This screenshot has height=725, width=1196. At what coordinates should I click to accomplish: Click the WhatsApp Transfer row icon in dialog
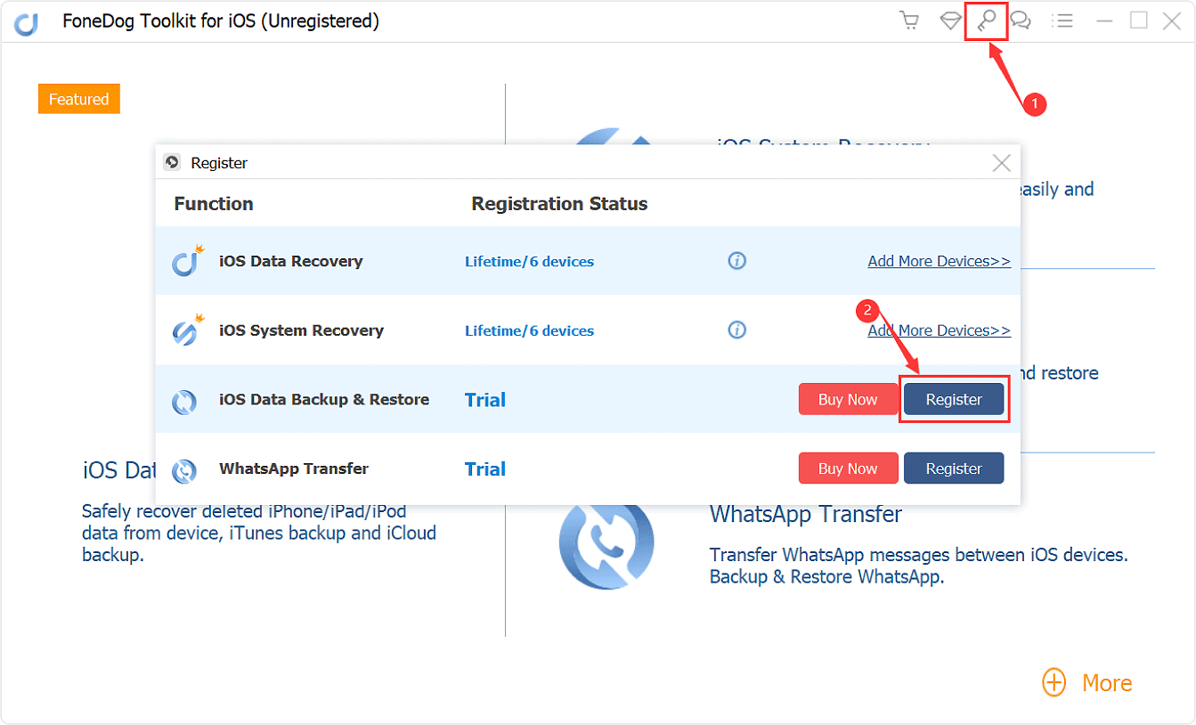coord(184,470)
